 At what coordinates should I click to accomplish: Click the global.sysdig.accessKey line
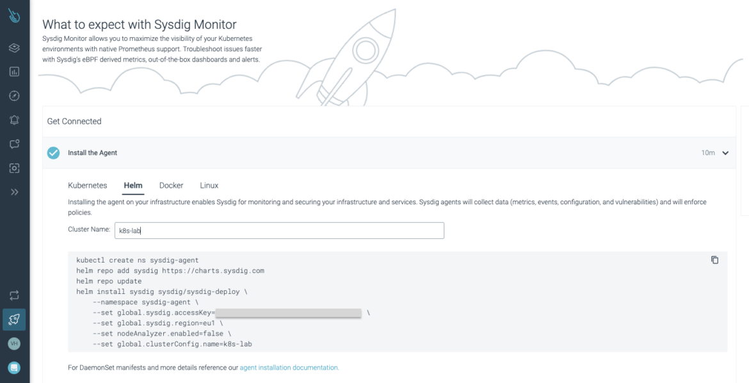[231, 313]
